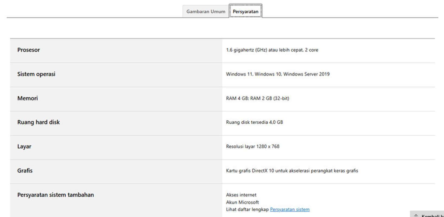Click the Layar row label
Screen dimensions: 444x217
pyautogui.click(x=24, y=146)
